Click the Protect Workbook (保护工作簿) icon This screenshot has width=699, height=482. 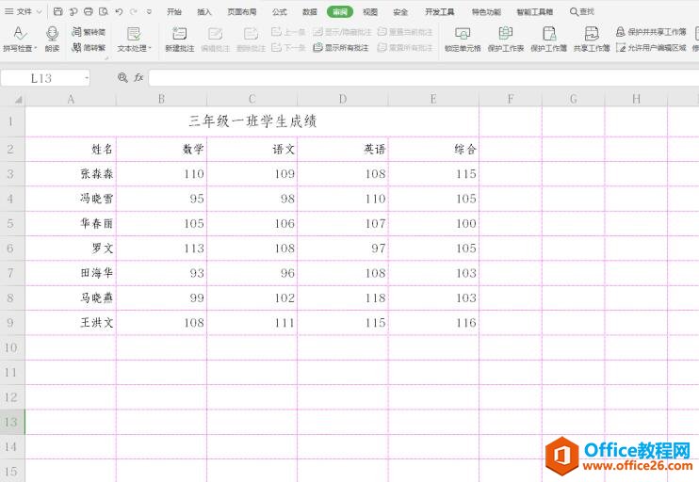coord(549,33)
